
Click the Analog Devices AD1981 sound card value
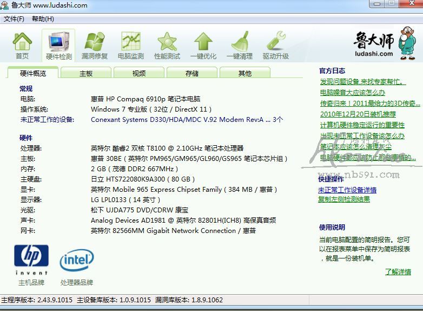[x=183, y=220]
